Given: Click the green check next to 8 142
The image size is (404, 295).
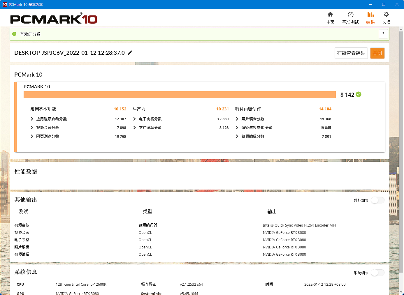Looking at the screenshot, I should (x=359, y=94).
